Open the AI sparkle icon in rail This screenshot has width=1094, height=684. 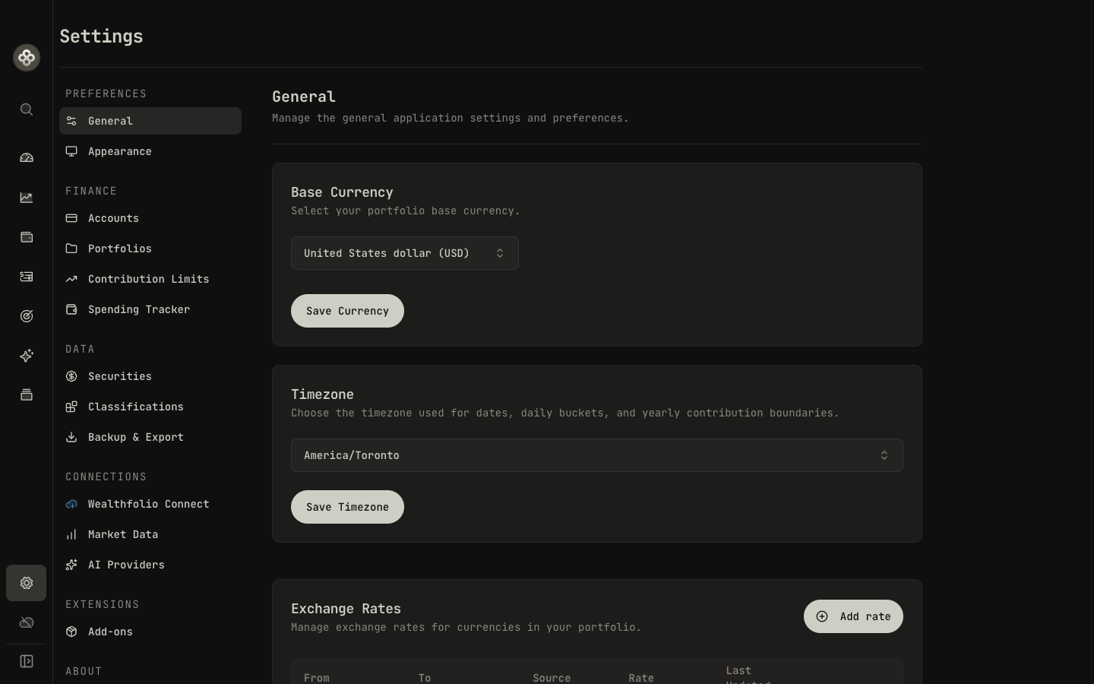(27, 356)
